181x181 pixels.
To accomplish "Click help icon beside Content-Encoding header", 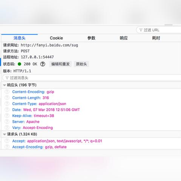I will click(x=7, y=92).
